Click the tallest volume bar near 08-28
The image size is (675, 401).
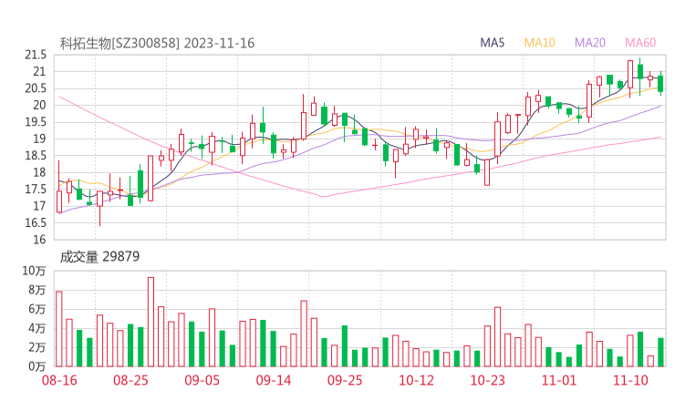point(151,322)
